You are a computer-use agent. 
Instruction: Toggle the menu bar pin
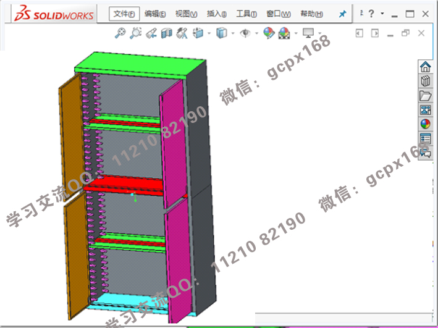343,14
